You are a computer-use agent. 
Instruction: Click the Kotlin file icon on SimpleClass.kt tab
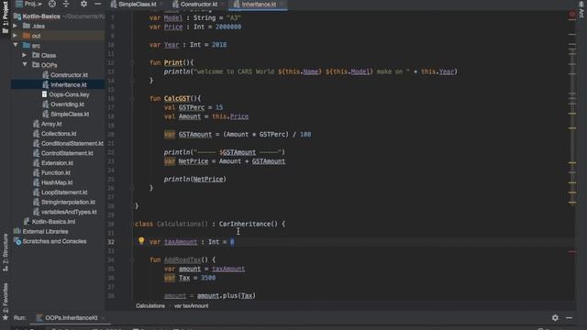point(114,4)
